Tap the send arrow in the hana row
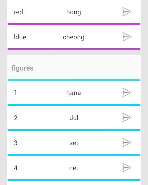This screenshot has height=185, width=148. 127,92
